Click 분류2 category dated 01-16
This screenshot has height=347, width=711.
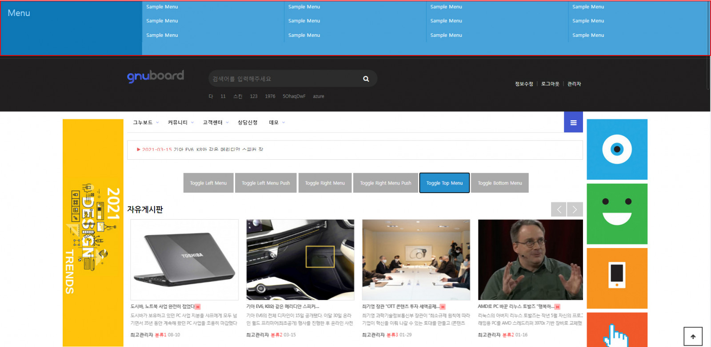point(508,335)
